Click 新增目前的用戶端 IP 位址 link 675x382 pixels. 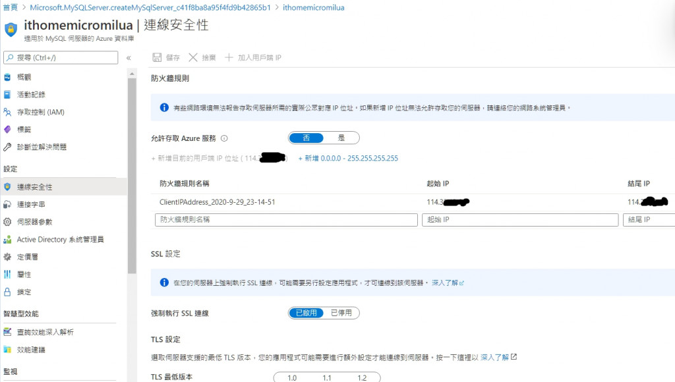pyautogui.click(x=219, y=158)
